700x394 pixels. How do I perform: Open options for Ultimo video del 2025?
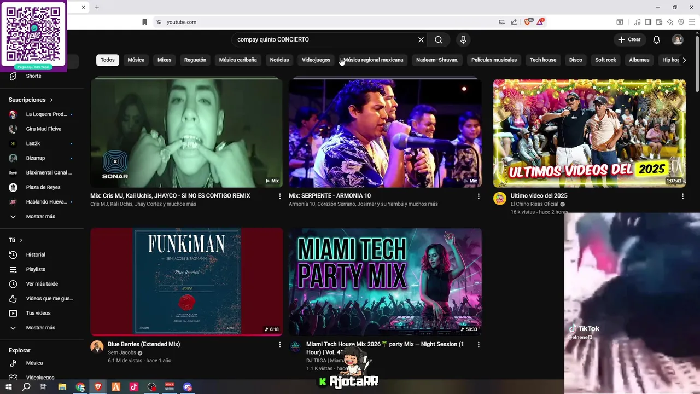click(682, 196)
